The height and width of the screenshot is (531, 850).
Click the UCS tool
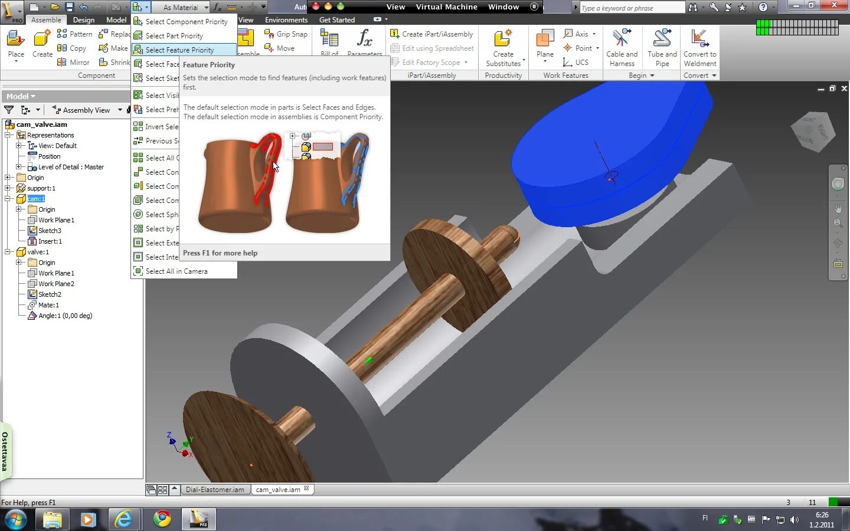(x=576, y=63)
